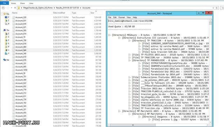Select the Account_331 file icon
The height and width of the screenshot is (127, 224).
click(x=14, y=63)
